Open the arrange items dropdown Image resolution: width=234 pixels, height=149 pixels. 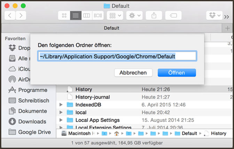(x=115, y=15)
